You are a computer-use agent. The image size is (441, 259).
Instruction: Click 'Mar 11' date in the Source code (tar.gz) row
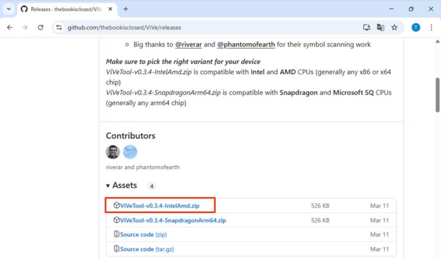[379, 249]
